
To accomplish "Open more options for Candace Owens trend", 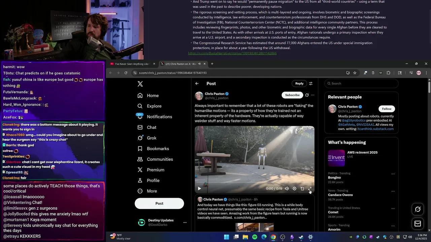I will 393,191.
